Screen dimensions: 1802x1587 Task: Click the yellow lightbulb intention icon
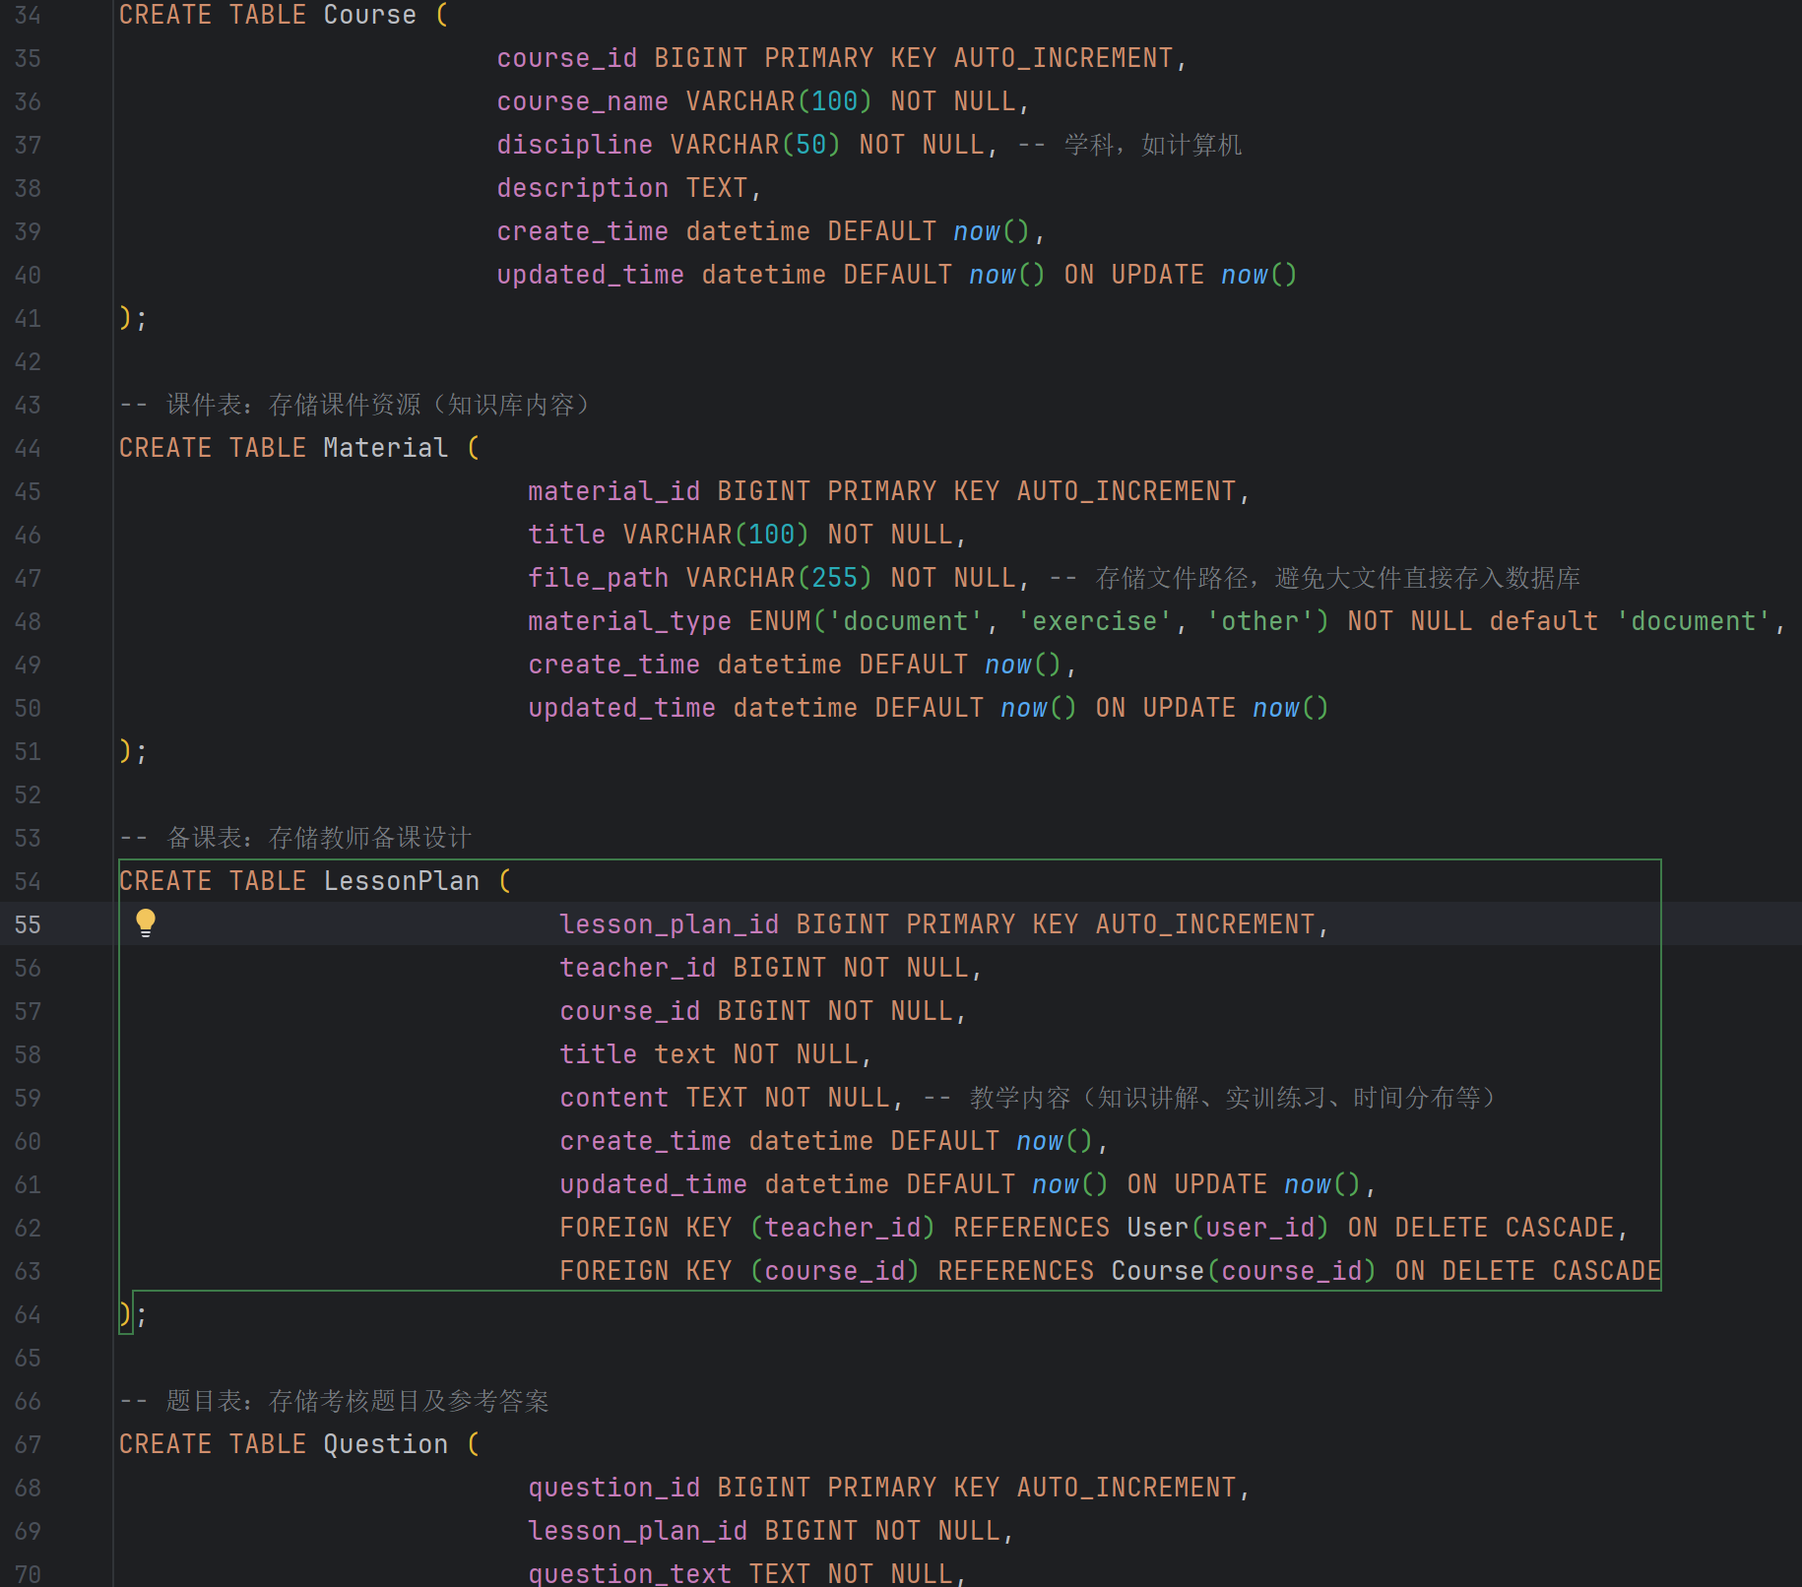click(146, 923)
